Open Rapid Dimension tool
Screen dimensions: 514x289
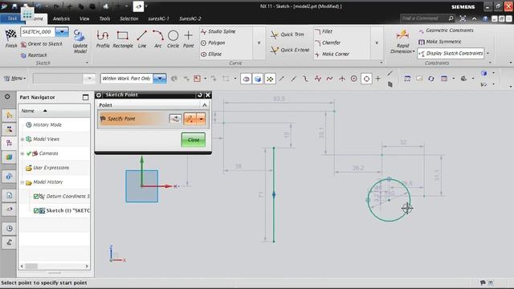402,41
